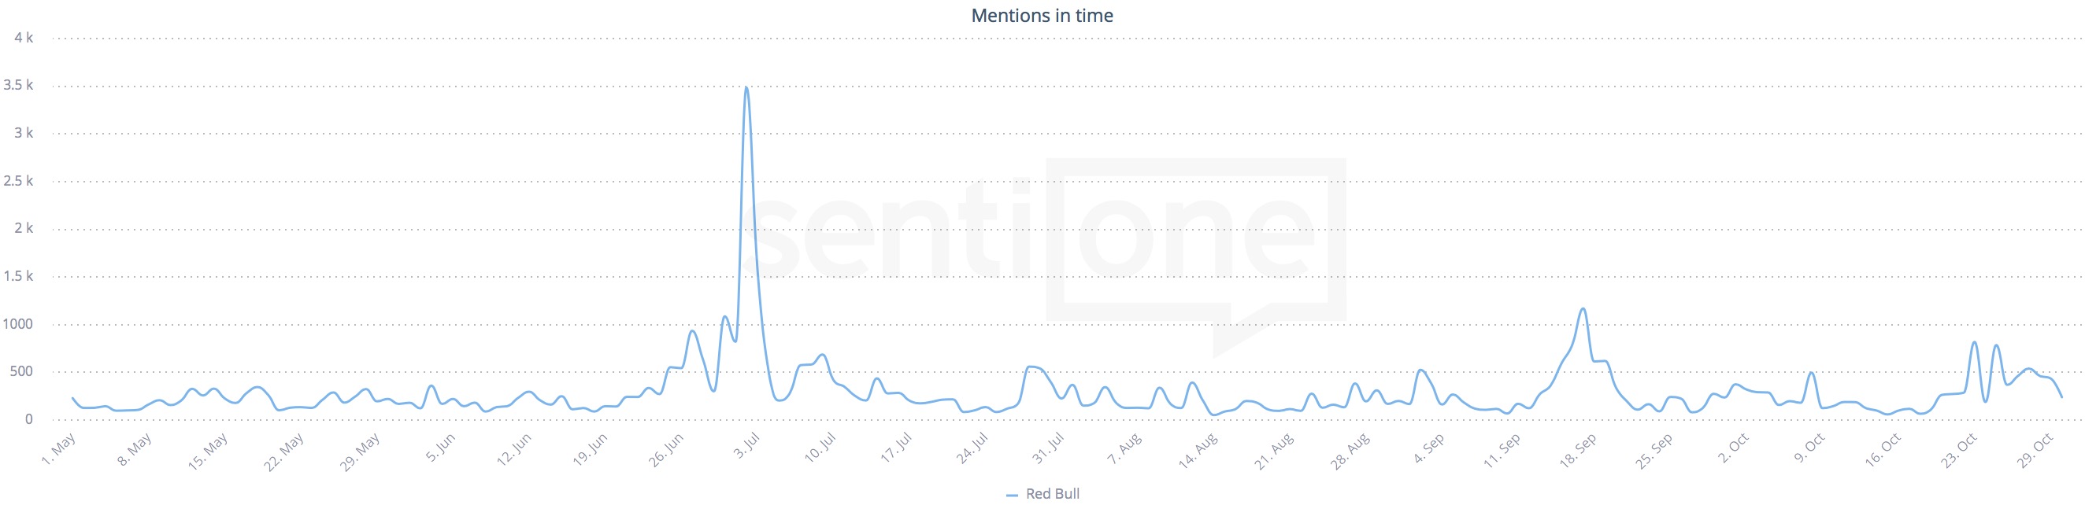The width and height of the screenshot is (2085, 516).
Task: Select the "1. May" x-axis date label
Action: [x=59, y=450]
